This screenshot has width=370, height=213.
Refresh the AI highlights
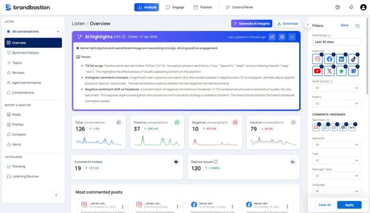click(272, 37)
